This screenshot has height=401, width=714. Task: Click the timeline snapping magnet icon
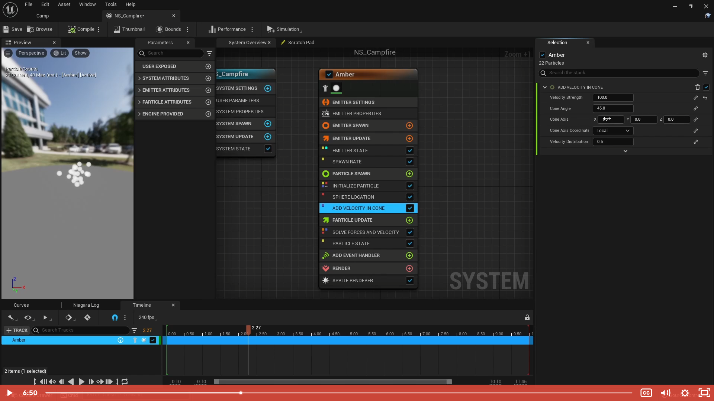pos(115,317)
